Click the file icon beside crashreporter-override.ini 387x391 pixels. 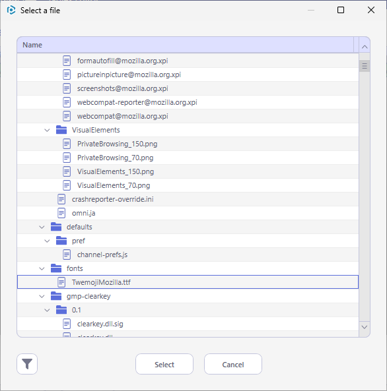pyautogui.click(x=61, y=199)
